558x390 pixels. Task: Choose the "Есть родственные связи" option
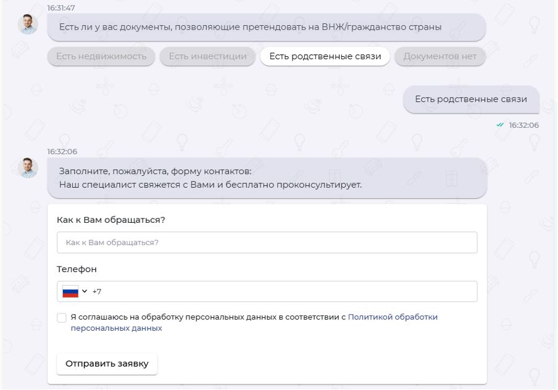[x=325, y=56]
